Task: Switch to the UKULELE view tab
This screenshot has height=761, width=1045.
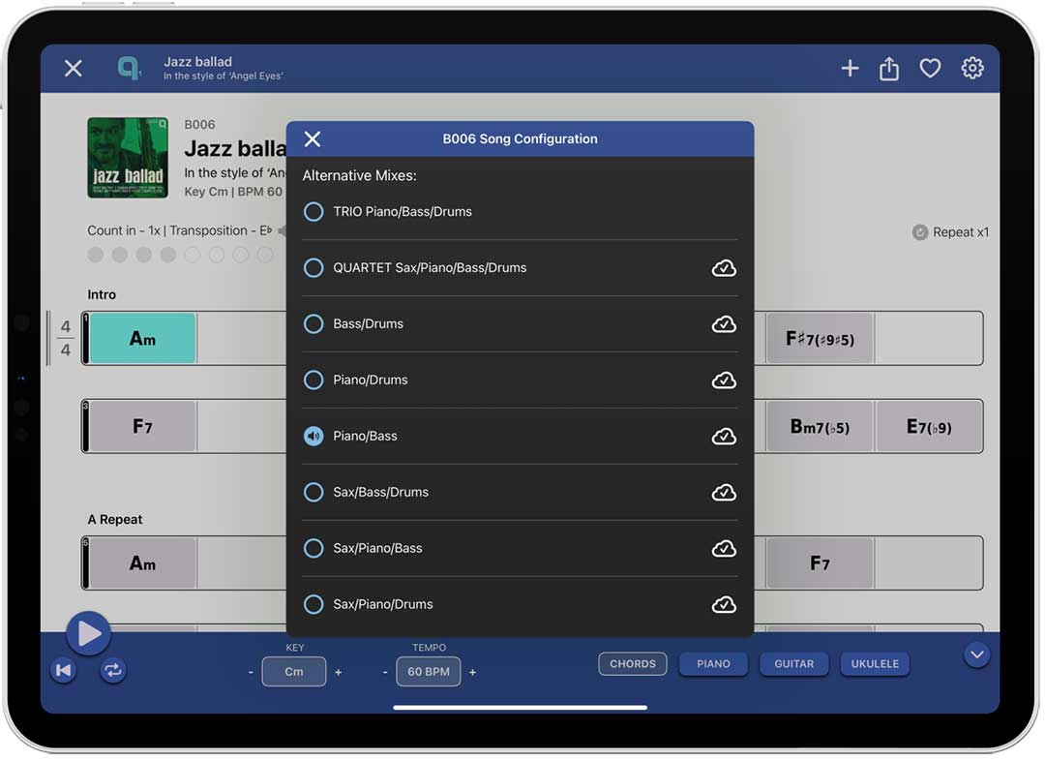Action: pyautogui.click(x=875, y=664)
